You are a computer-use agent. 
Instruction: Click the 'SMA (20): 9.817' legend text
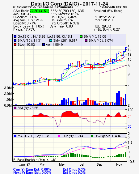click(65, 40)
